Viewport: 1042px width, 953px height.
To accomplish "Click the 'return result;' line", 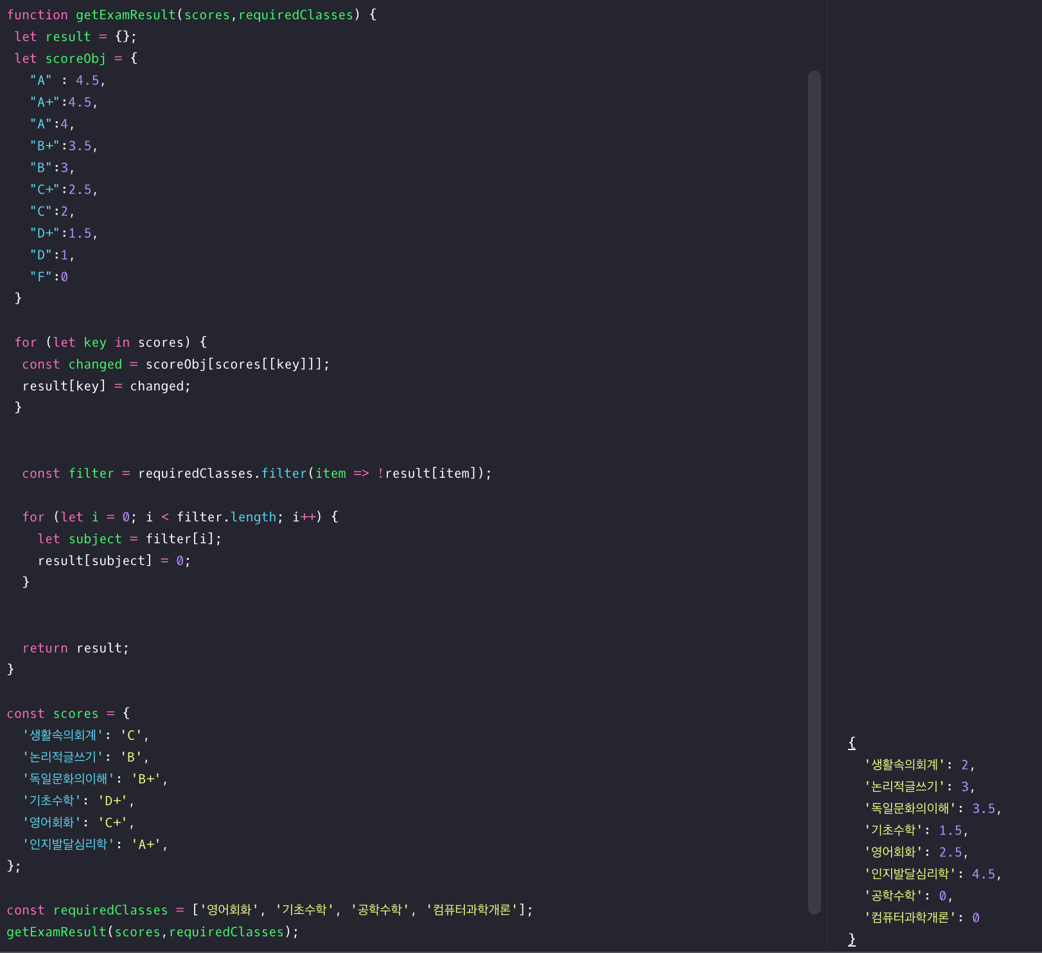I will point(76,648).
